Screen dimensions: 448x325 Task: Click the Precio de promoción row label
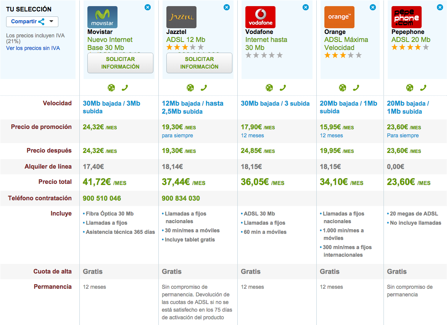pyautogui.click(x=42, y=127)
